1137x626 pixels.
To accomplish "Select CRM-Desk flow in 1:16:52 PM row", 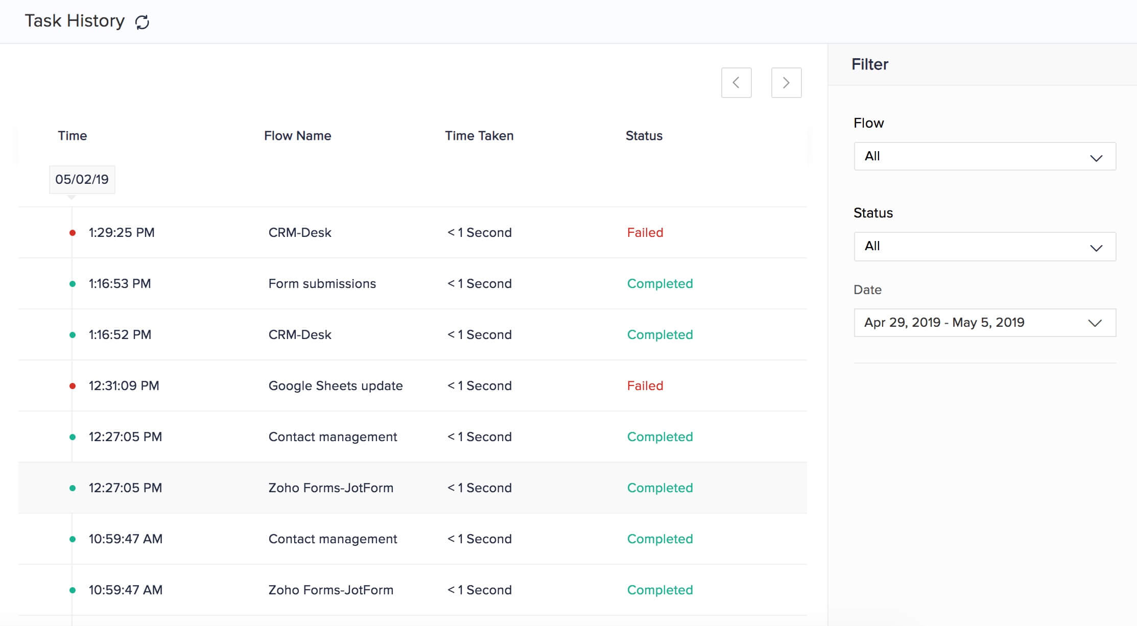I will pyautogui.click(x=300, y=334).
